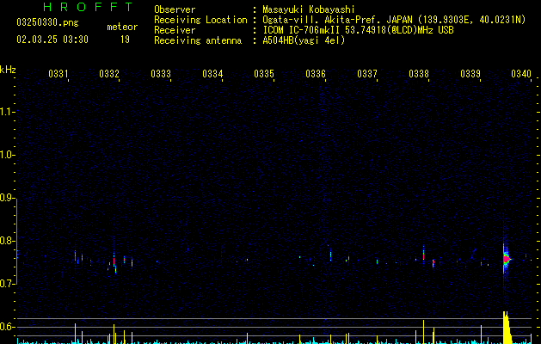541x344 pixels.
Task: Click the 1.0 kHz frequency label
Action: (7, 155)
